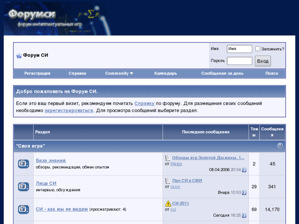
Task: Click the База знаний forum status icon
Action: tap(23, 164)
